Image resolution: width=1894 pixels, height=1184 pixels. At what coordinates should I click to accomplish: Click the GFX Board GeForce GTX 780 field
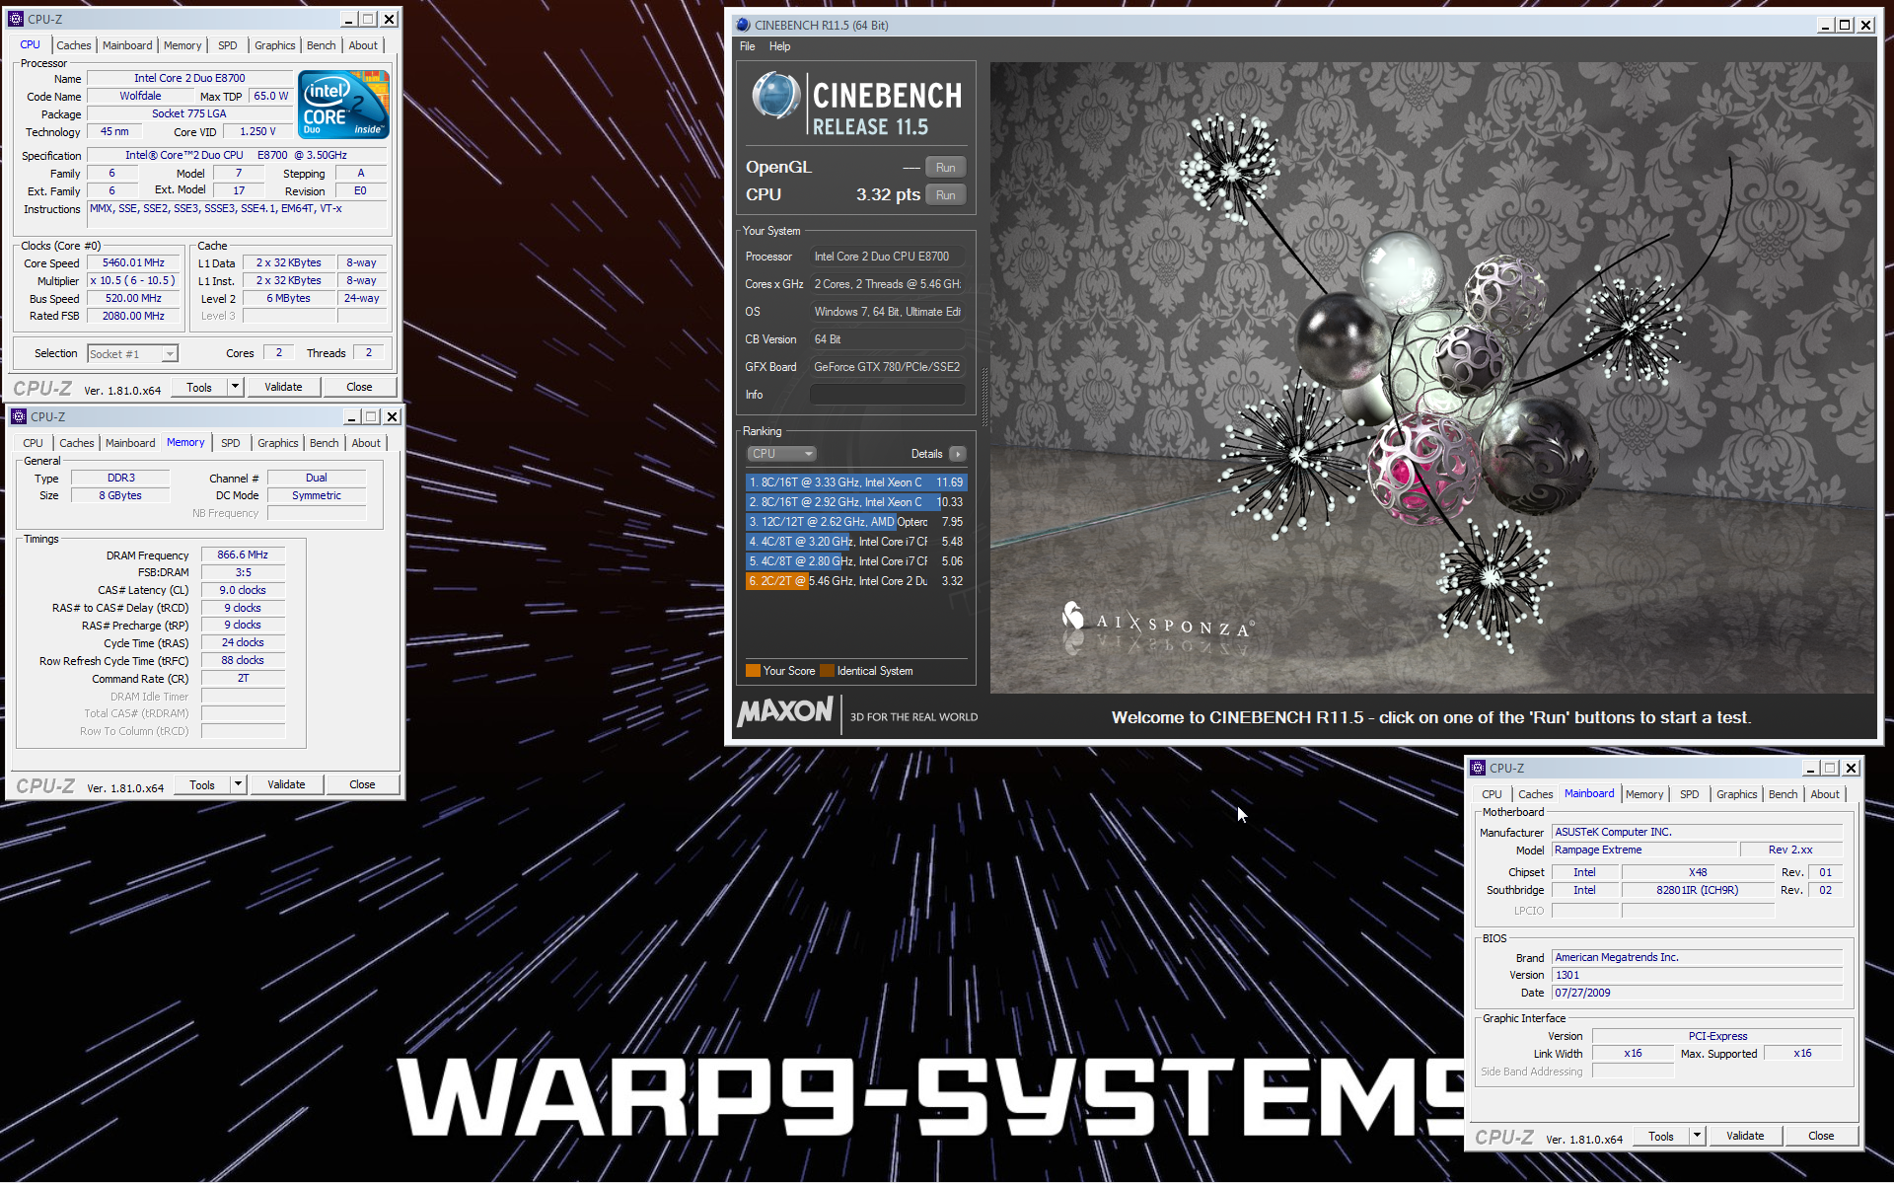pos(887,367)
